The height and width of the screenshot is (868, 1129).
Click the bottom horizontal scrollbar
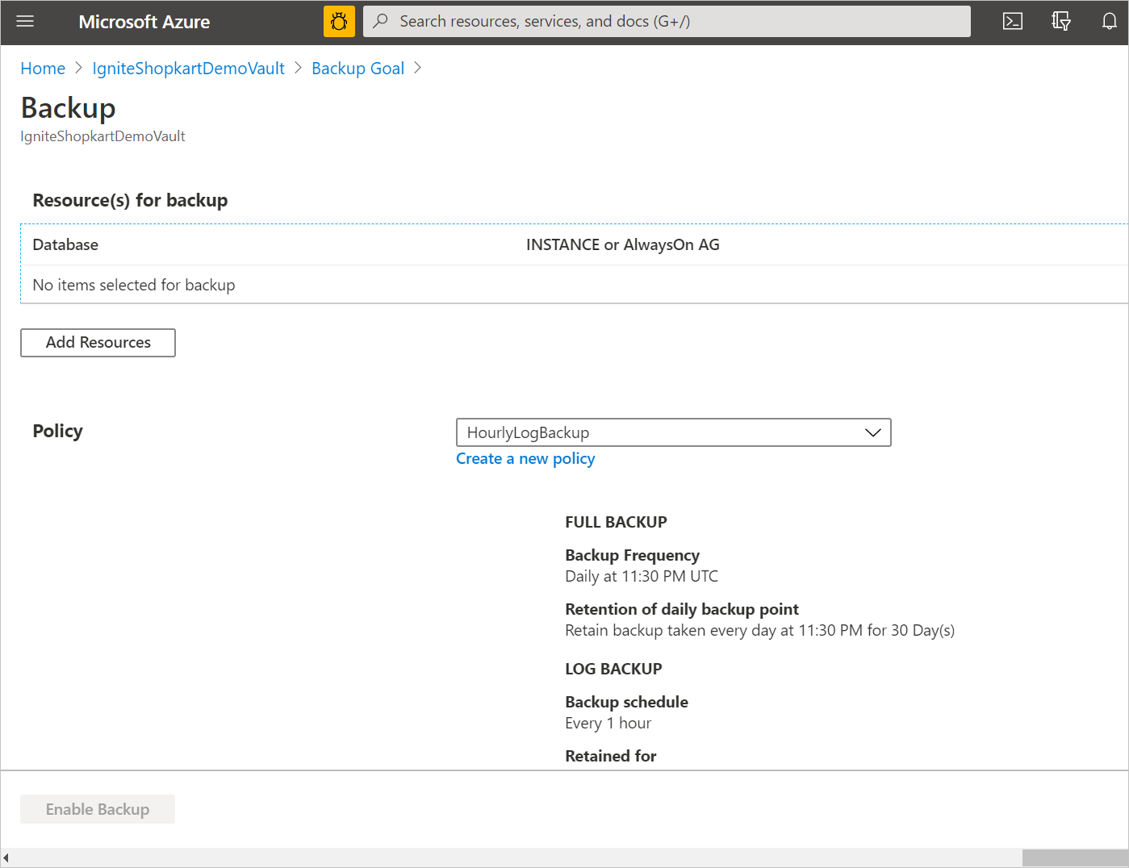[x=1073, y=857]
